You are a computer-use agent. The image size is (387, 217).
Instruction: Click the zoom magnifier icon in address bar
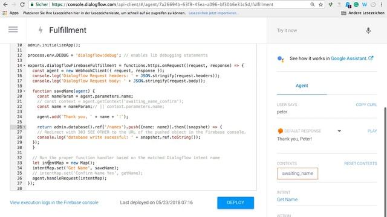click(x=313, y=4)
